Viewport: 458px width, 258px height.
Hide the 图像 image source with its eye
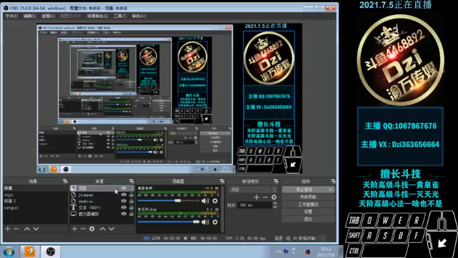click(x=124, y=188)
